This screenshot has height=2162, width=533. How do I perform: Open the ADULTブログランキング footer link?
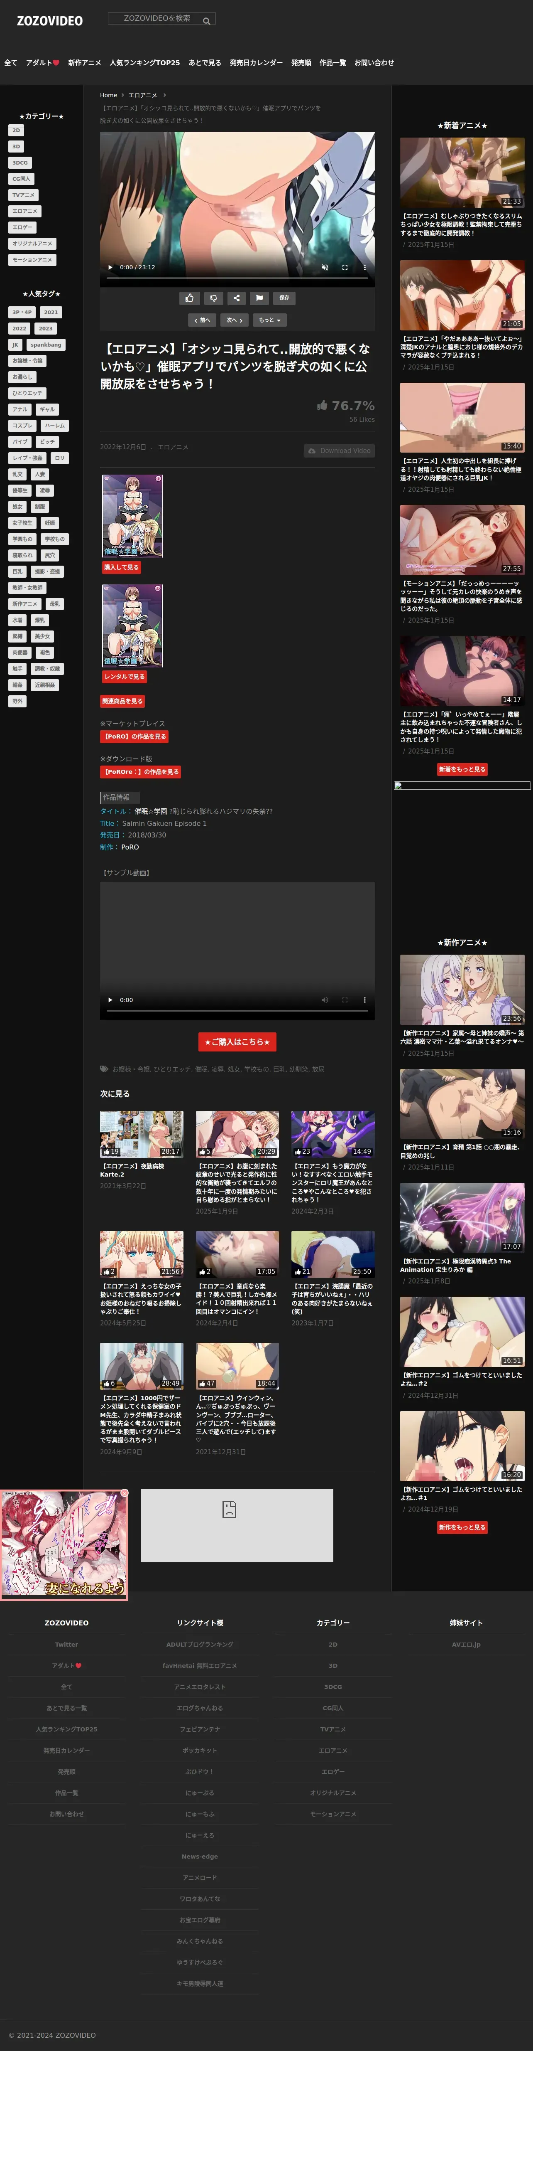point(199,1645)
